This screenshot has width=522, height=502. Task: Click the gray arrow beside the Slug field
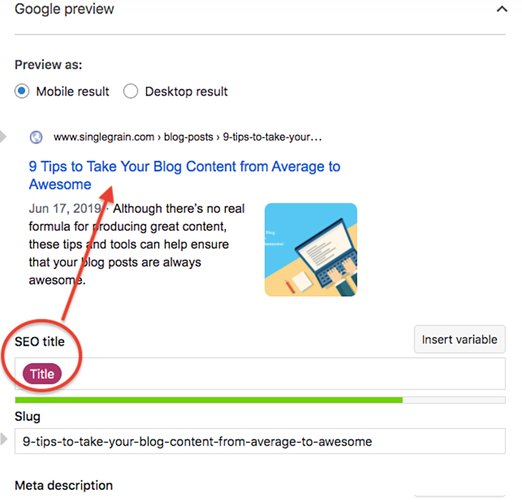4,439
